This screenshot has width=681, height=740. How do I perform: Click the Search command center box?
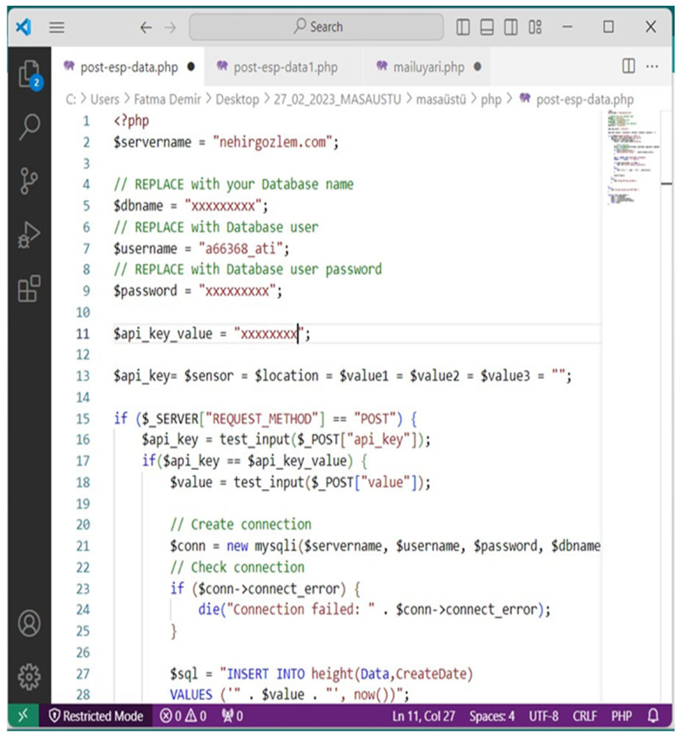(x=317, y=27)
